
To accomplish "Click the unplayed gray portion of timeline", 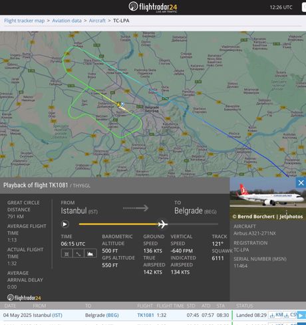I will [x=193, y=224].
